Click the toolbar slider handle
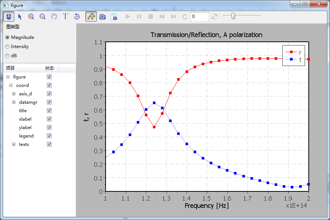This screenshot has width=330, height=220. (x=233, y=16)
